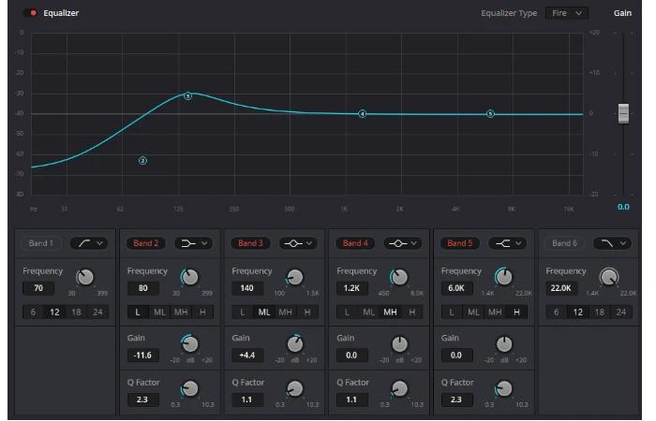Disable Band 4

point(355,243)
